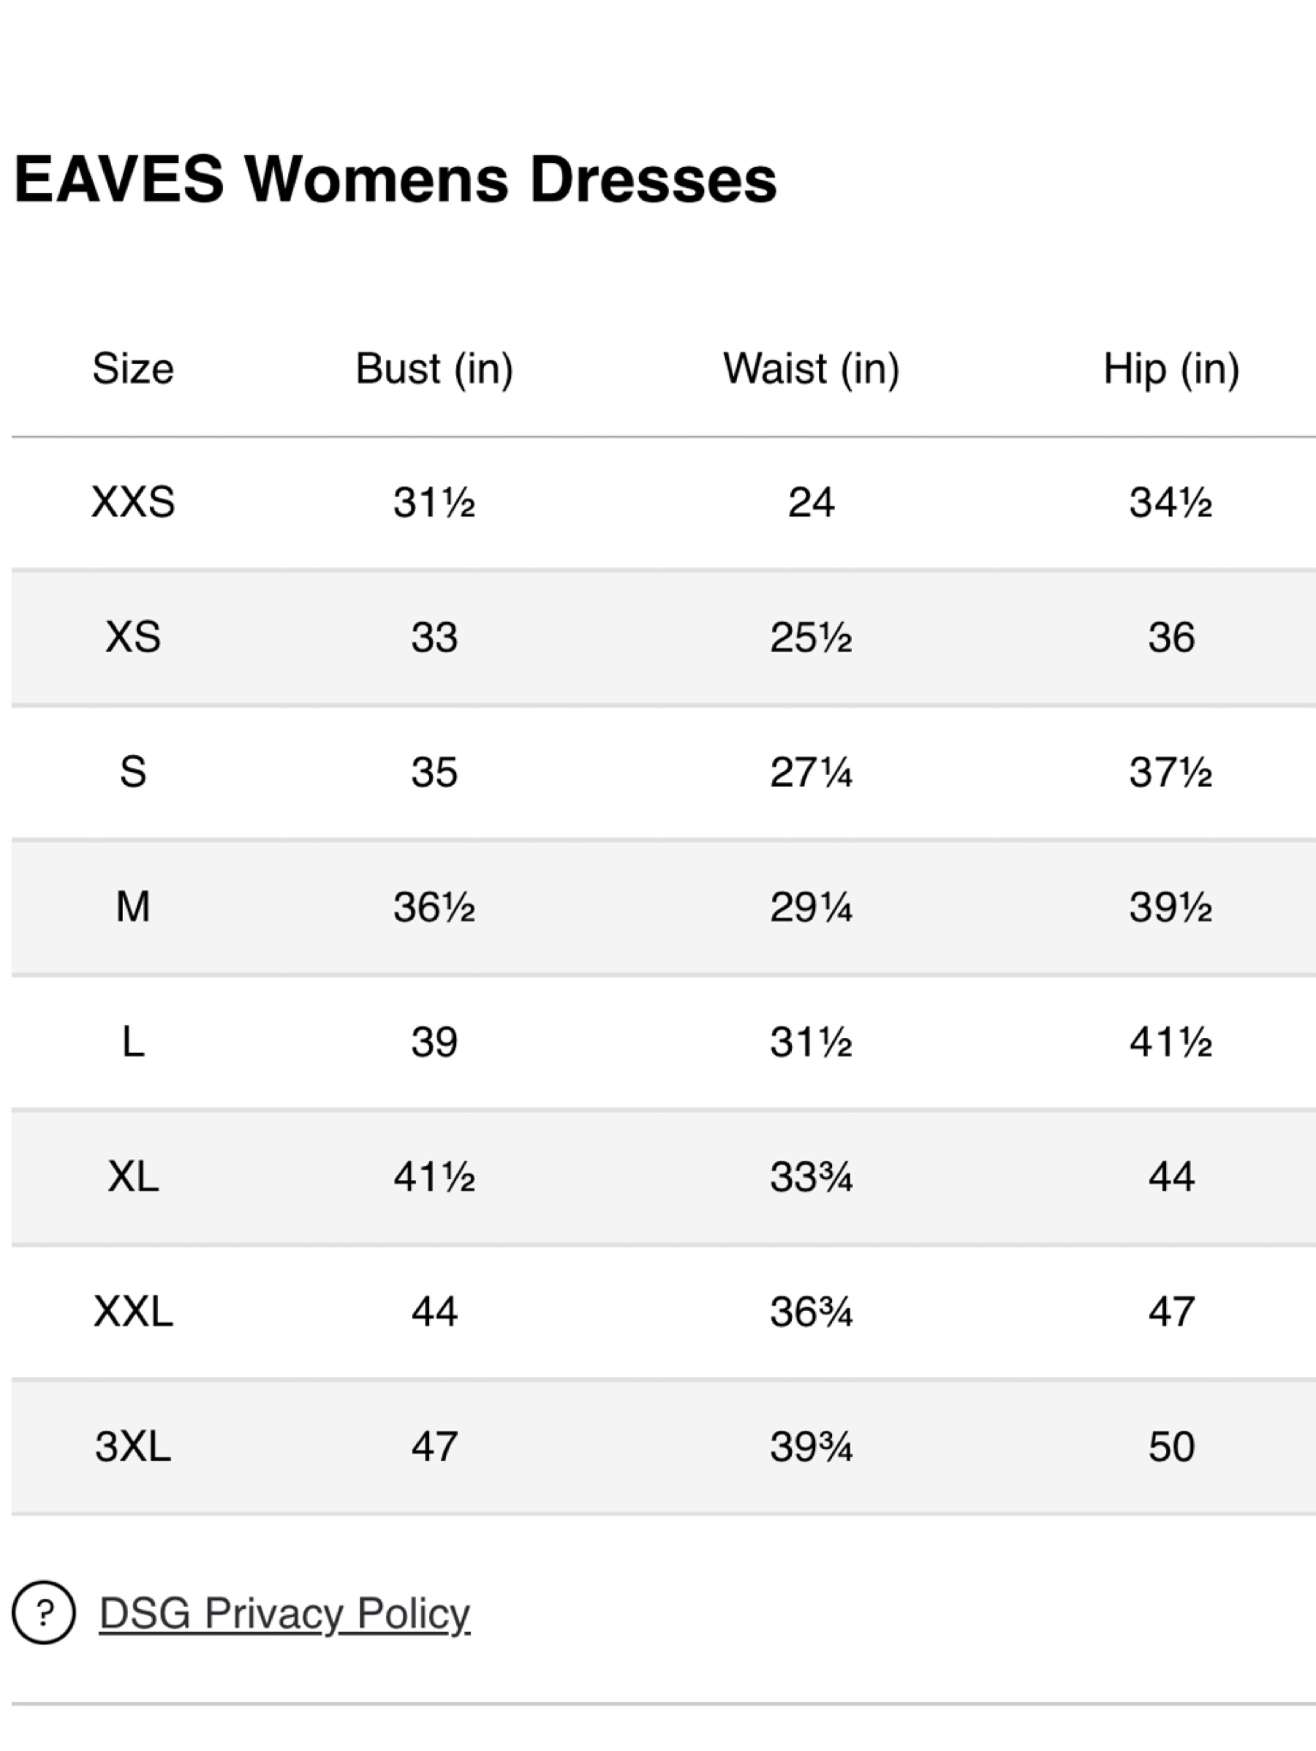Click the 33¾ waist value for XL
This screenshot has width=1316, height=1751.
[811, 1176]
